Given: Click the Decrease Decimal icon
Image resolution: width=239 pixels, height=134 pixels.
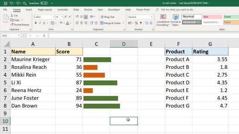Looking at the screenshot, I should (151, 23).
